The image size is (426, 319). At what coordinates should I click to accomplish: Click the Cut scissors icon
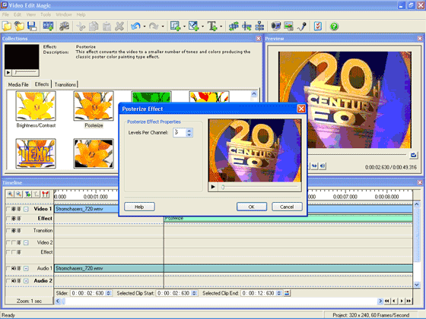[81, 27]
